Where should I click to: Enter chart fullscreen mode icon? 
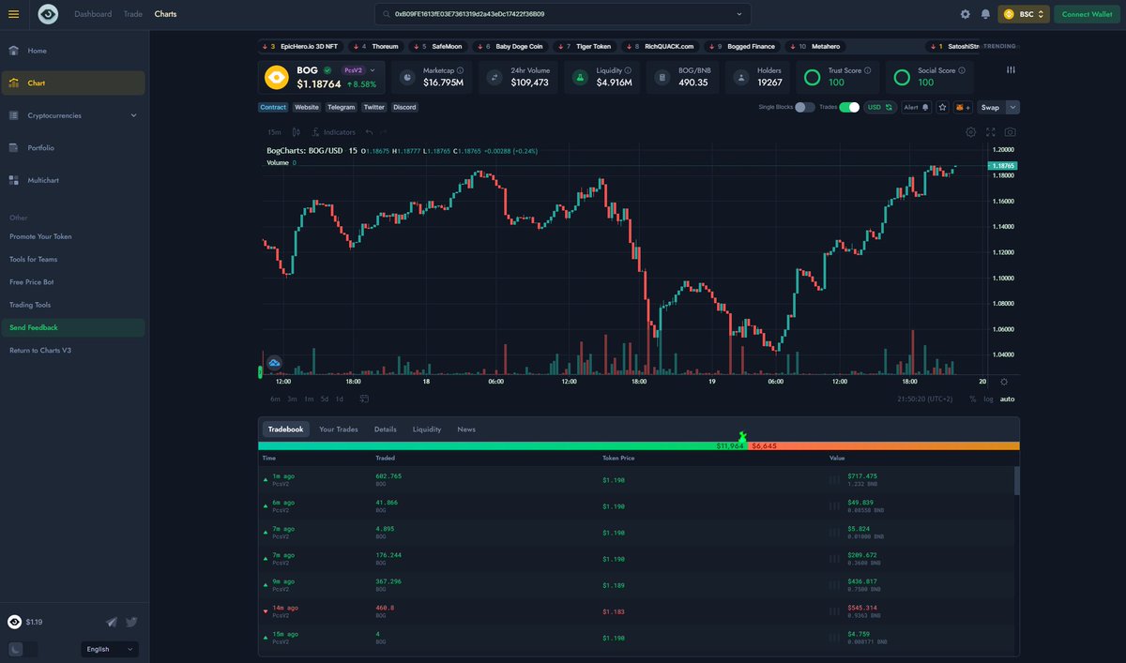[x=991, y=132]
